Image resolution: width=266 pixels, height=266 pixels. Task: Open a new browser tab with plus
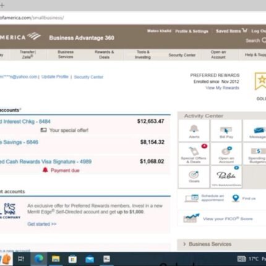tap(2, 5)
